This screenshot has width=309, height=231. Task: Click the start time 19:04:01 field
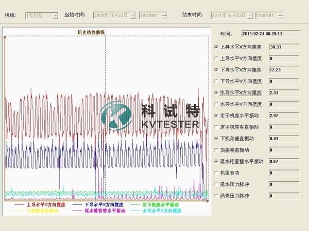point(148,15)
